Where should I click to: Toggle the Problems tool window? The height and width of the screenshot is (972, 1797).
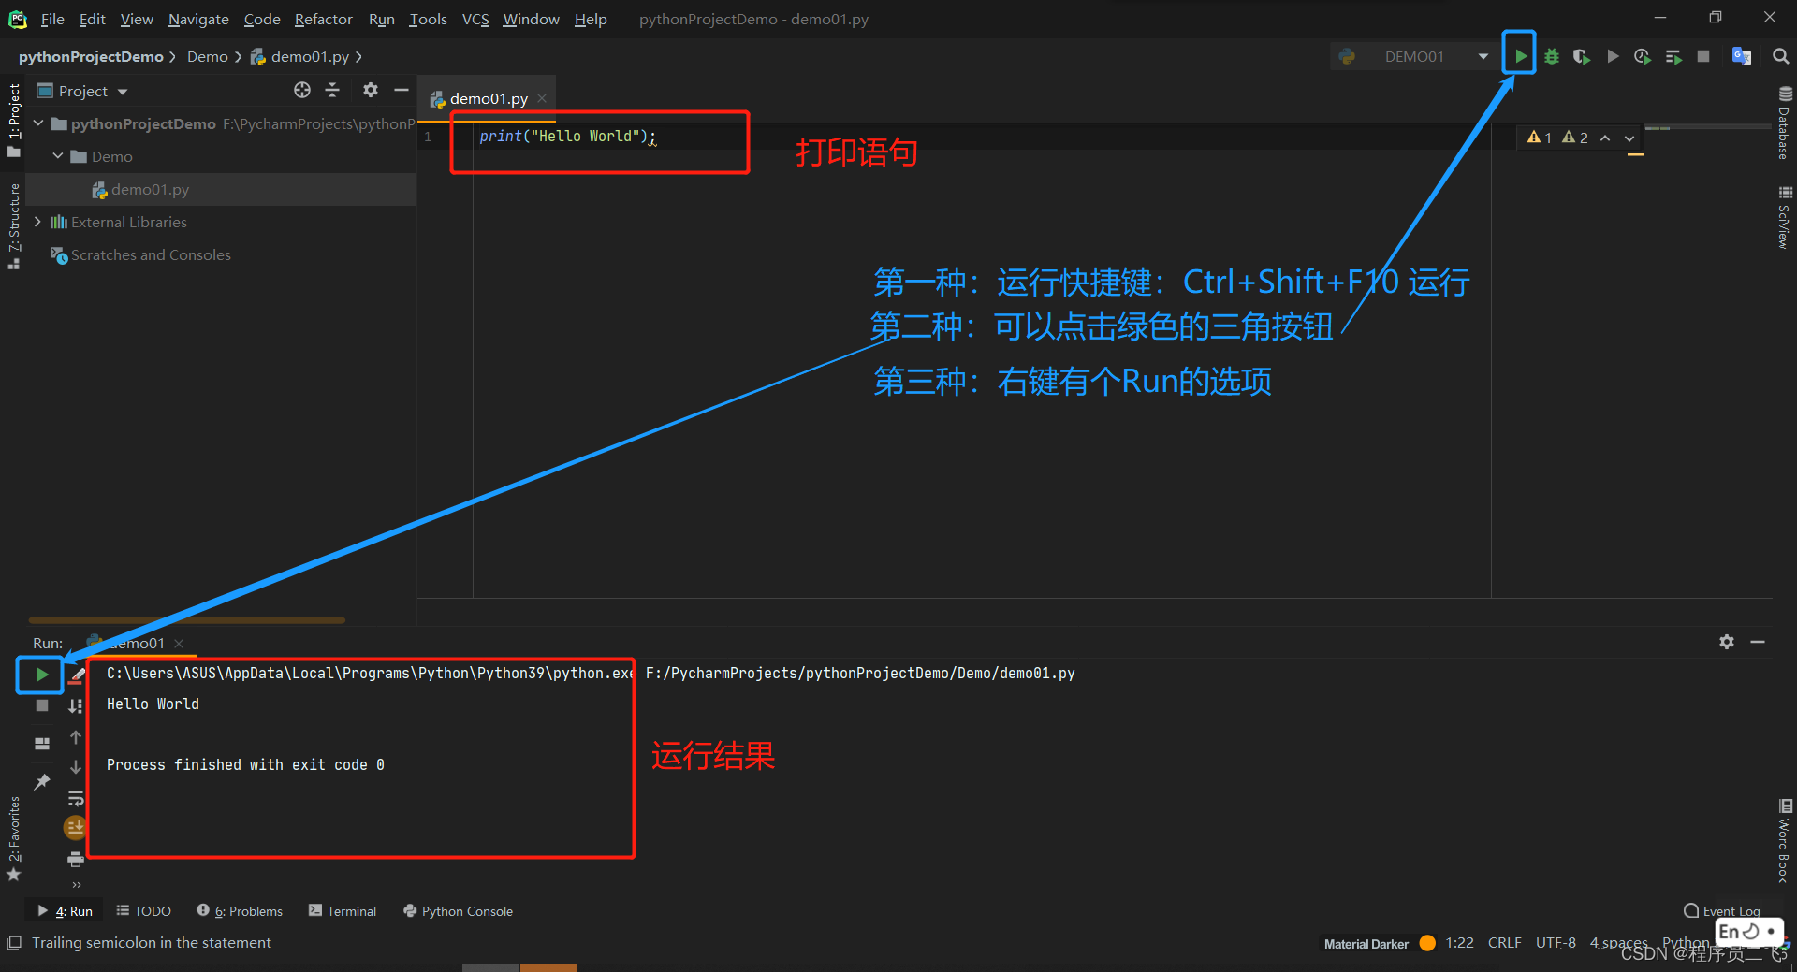click(240, 910)
